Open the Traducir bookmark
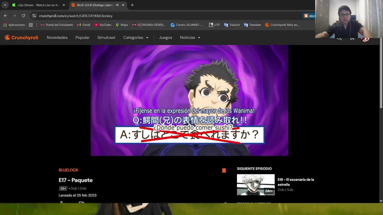The image size is (383, 215). [232, 25]
